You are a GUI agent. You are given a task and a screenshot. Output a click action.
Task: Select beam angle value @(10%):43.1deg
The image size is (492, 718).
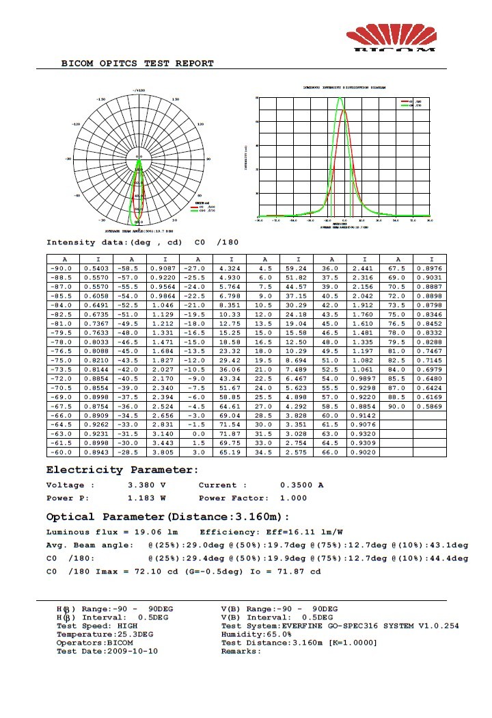tap(430, 546)
